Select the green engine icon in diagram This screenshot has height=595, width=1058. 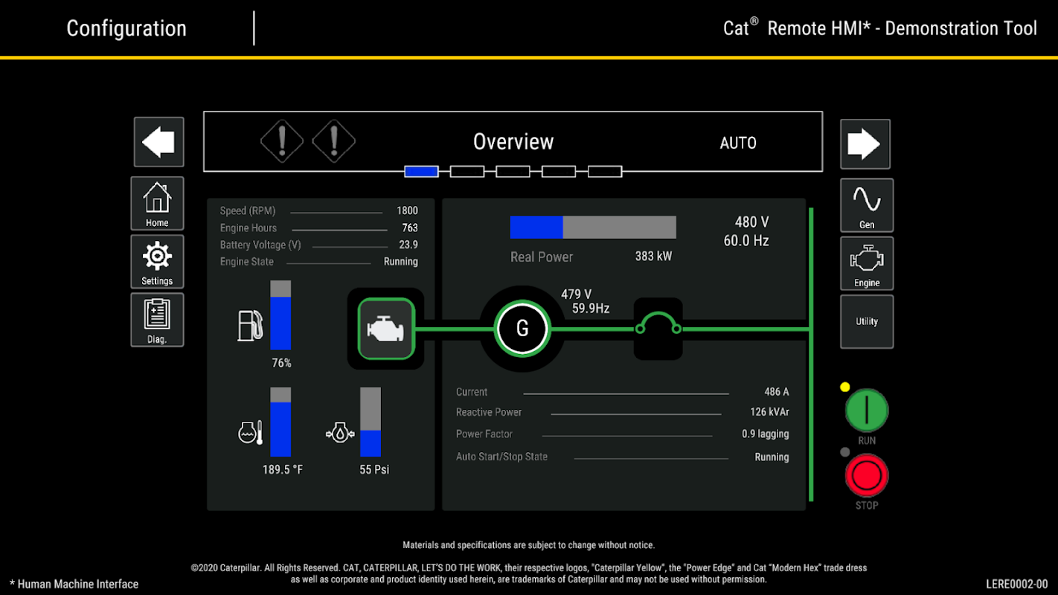[386, 329]
